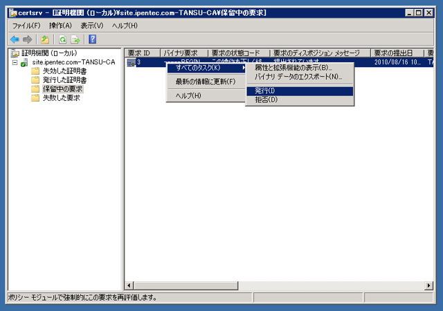Click the Export list toolbar icon
The width and height of the screenshot is (443, 311).
coord(75,39)
